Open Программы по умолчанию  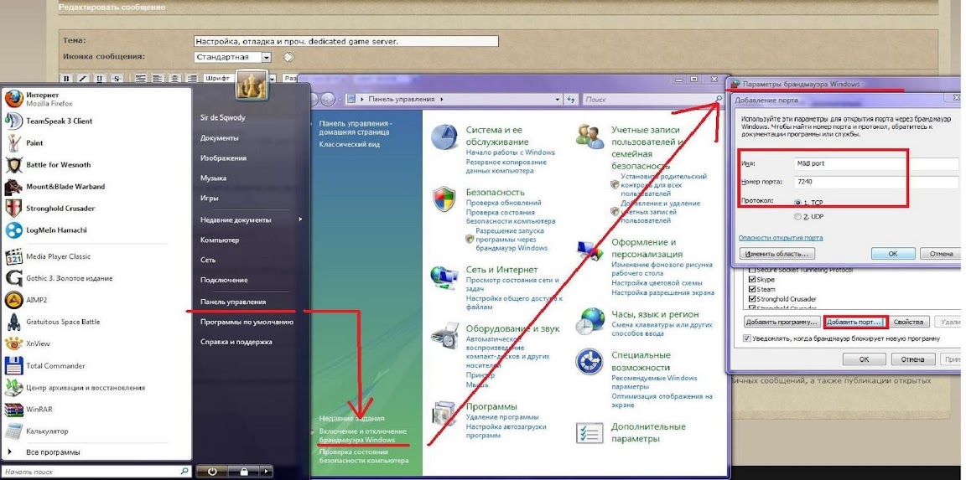[247, 322]
